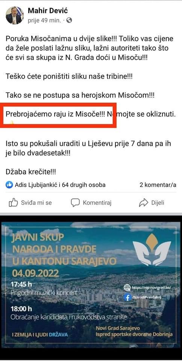Click the thumbs-up Sviđa mi se icon
Screen dimensions: 182x361
(x=13, y=203)
